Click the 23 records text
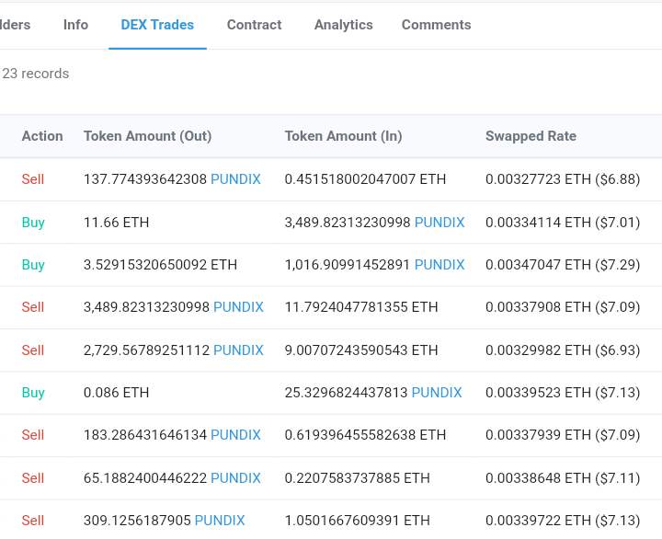The image size is (662, 539). (x=36, y=74)
